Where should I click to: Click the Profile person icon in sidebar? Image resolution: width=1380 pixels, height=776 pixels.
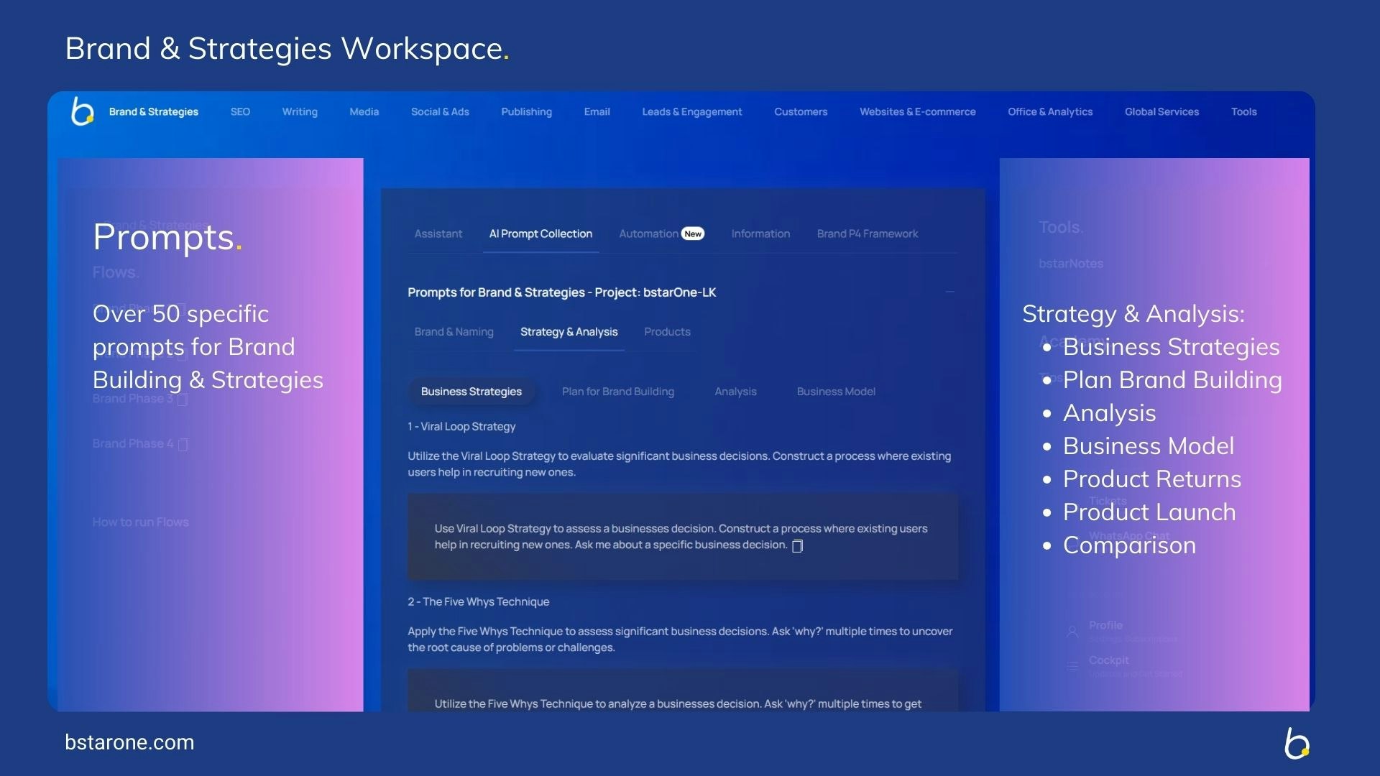[1072, 632]
